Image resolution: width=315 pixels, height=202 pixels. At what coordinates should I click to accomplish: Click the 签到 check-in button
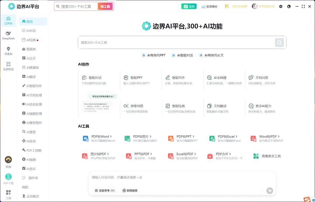[189, 6]
